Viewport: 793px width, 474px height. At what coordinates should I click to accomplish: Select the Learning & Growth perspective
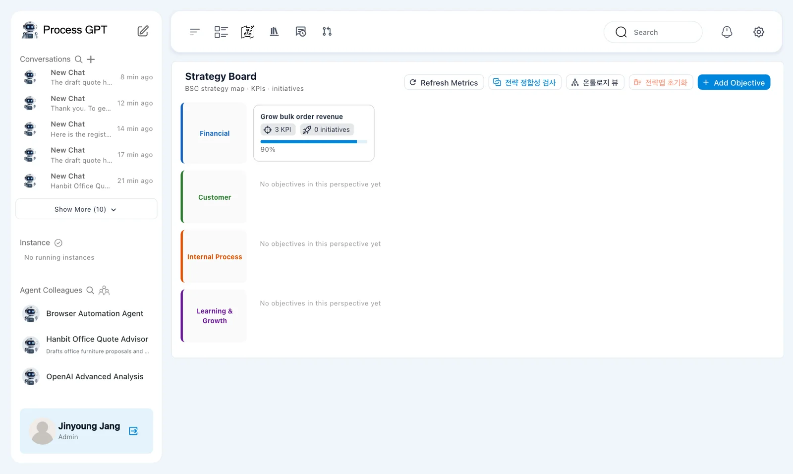(x=214, y=316)
